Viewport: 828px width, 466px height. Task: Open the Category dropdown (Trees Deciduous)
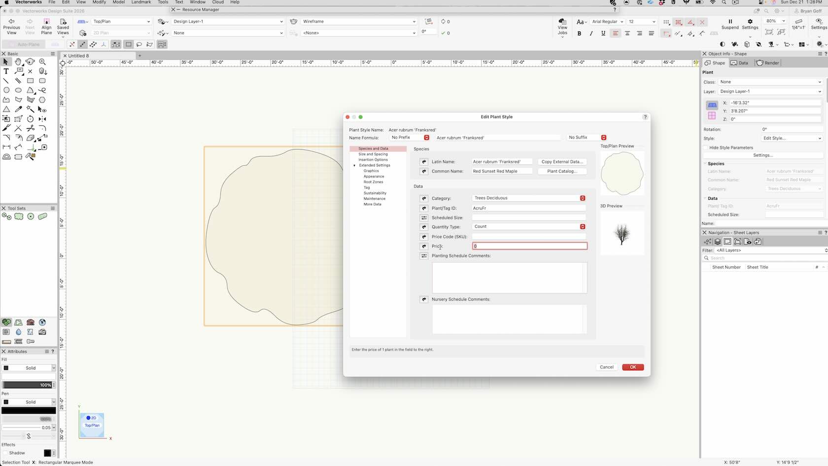529,198
